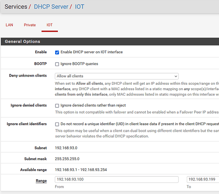The height and width of the screenshot is (194, 219).
Task: Click the Available range address text
Action: point(81,170)
